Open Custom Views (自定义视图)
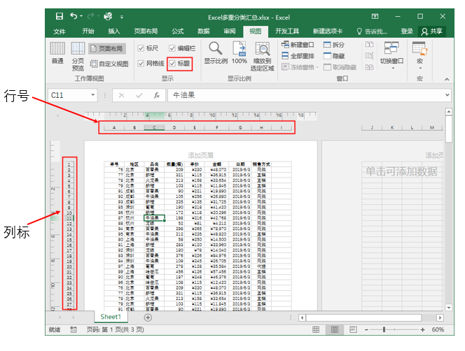Screen dimensions: 465x351 (109, 64)
